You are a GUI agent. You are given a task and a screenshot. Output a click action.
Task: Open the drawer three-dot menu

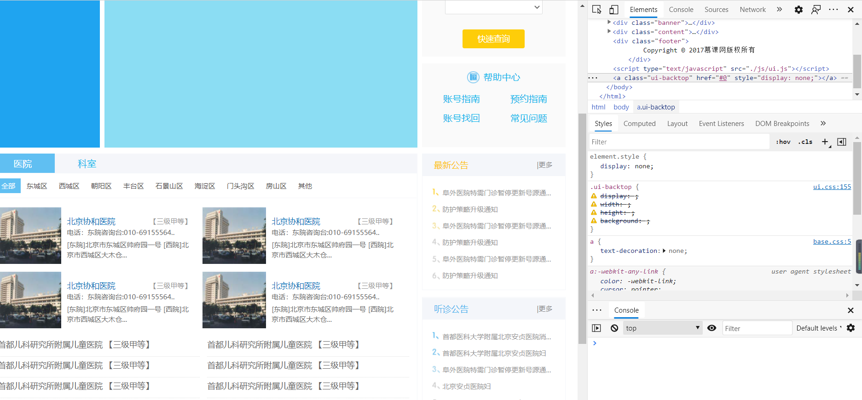(597, 310)
